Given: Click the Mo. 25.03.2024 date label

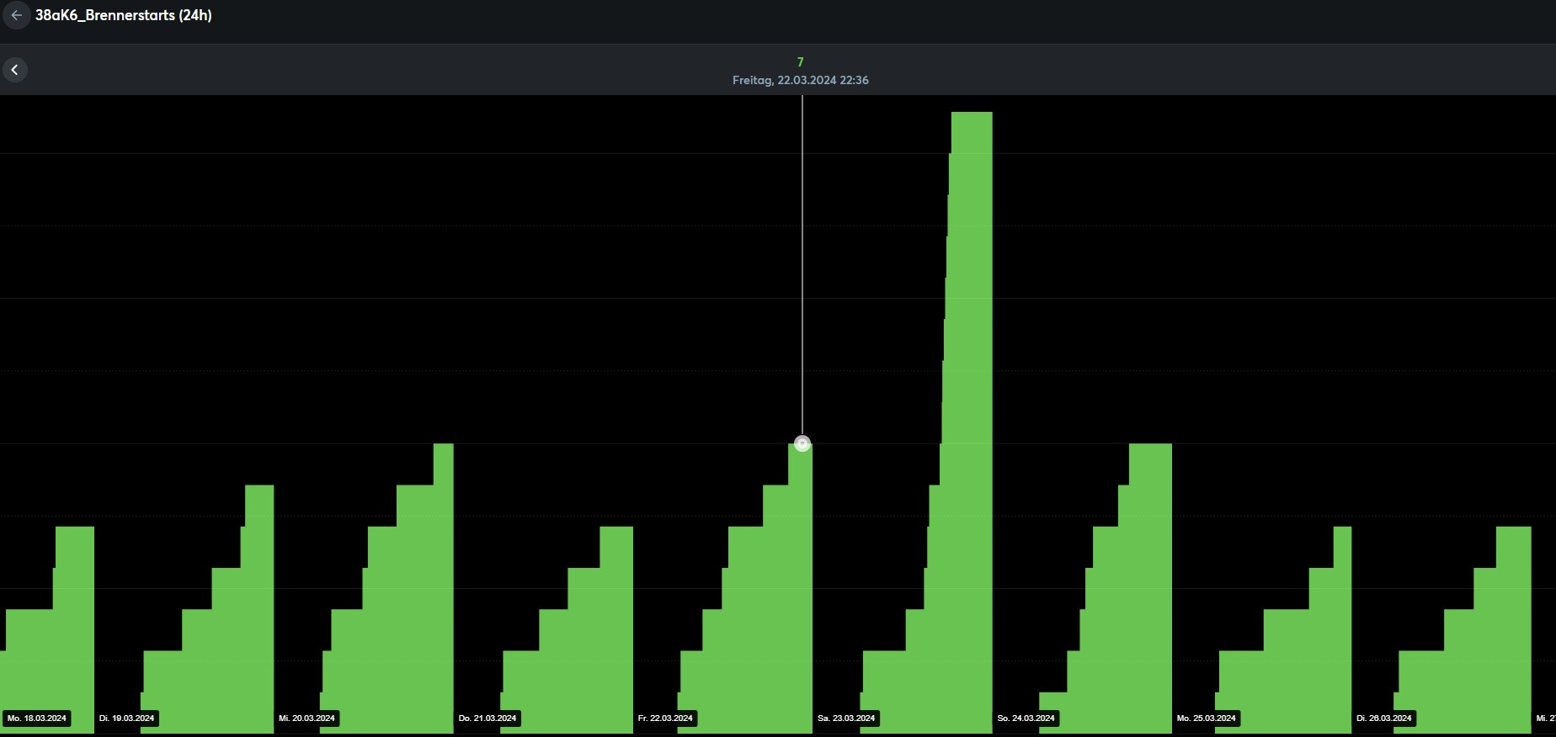Looking at the screenshot, I should (1207, 718).
